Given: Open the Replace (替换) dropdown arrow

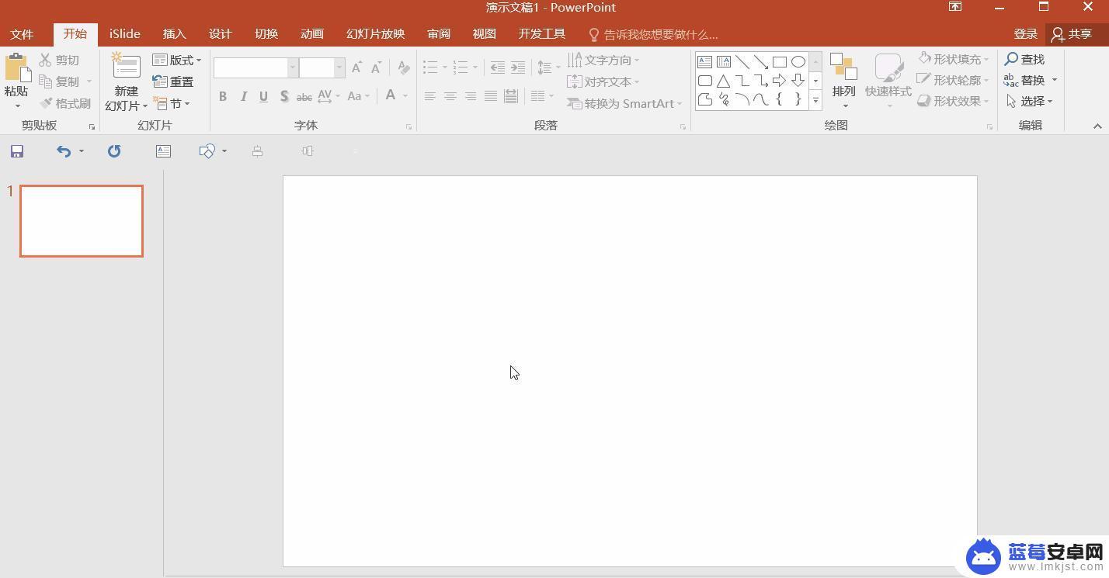Looking at the screenshot, I should [1054, 80].
